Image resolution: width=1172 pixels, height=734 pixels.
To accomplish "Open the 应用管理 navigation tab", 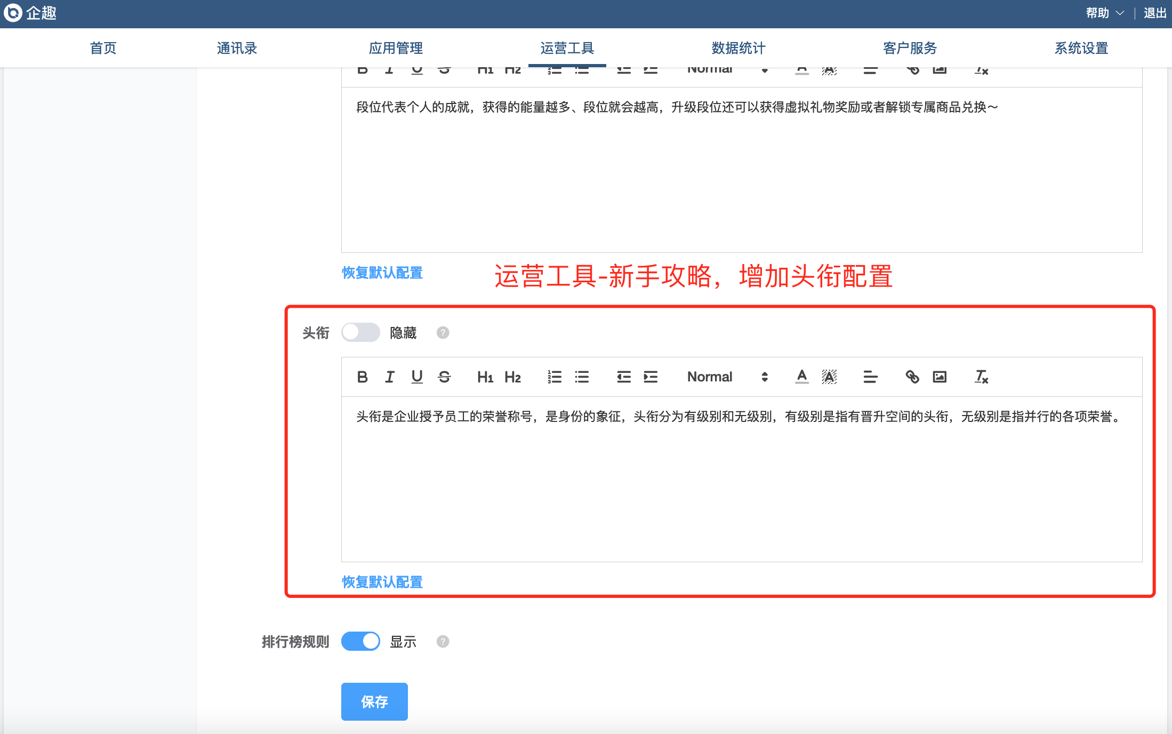I will (x=396, y=48).
